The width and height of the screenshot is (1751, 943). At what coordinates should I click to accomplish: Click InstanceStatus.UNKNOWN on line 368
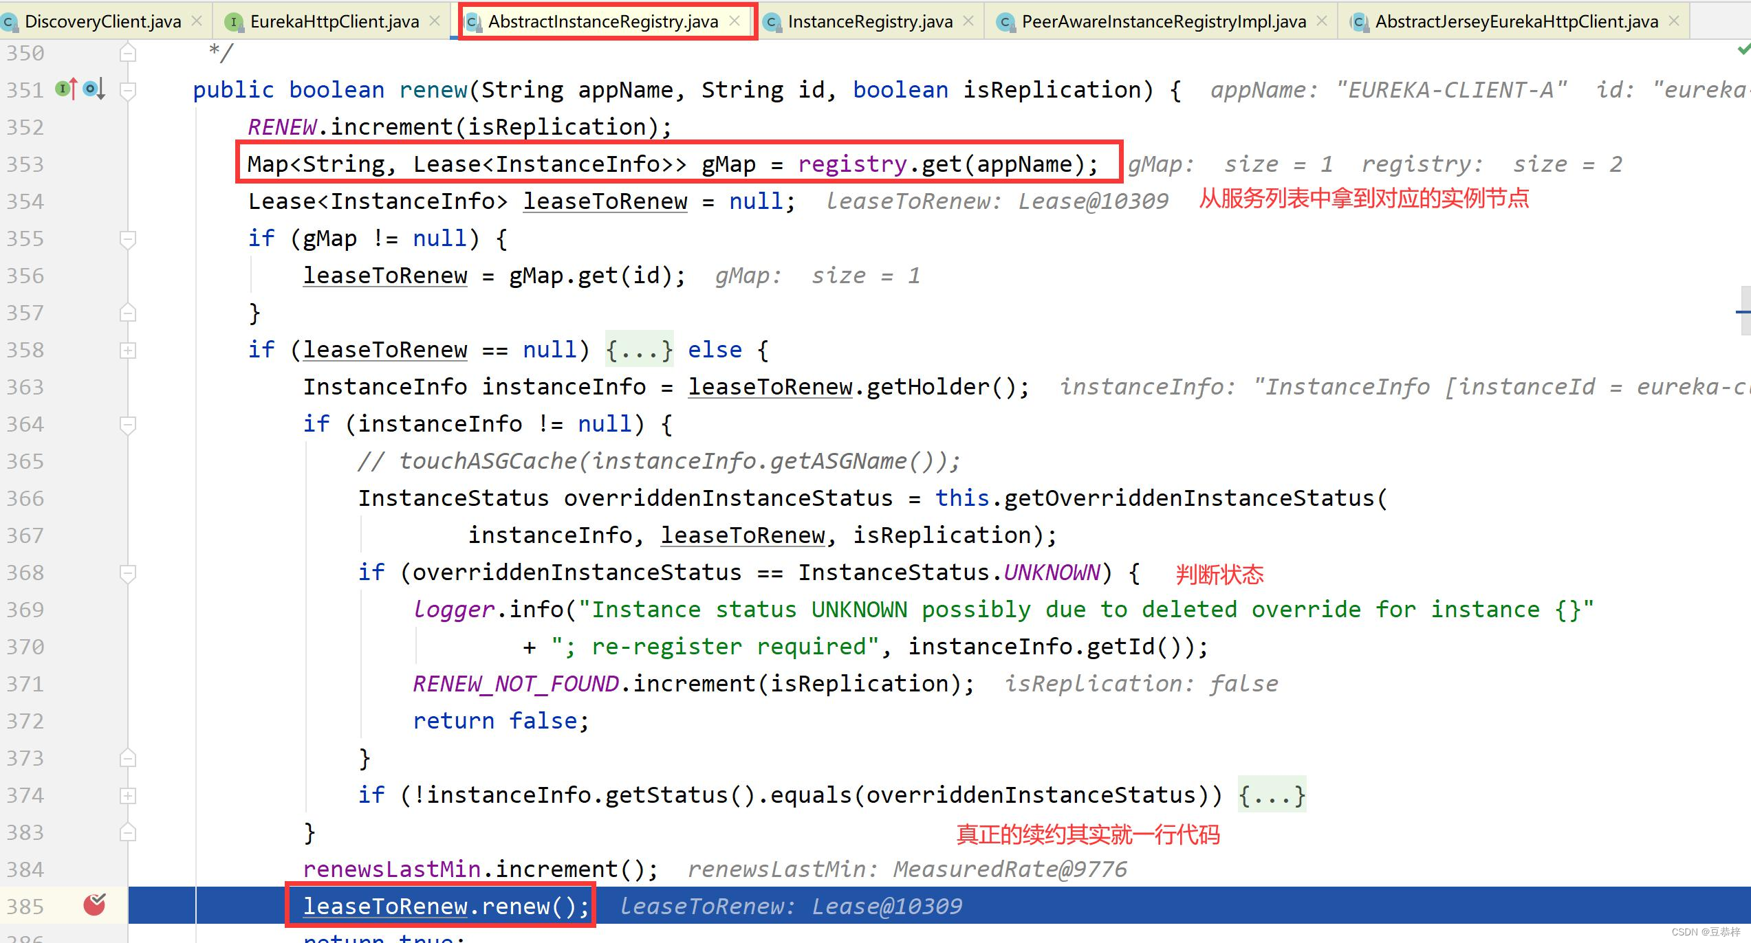(x=949, y=573)
